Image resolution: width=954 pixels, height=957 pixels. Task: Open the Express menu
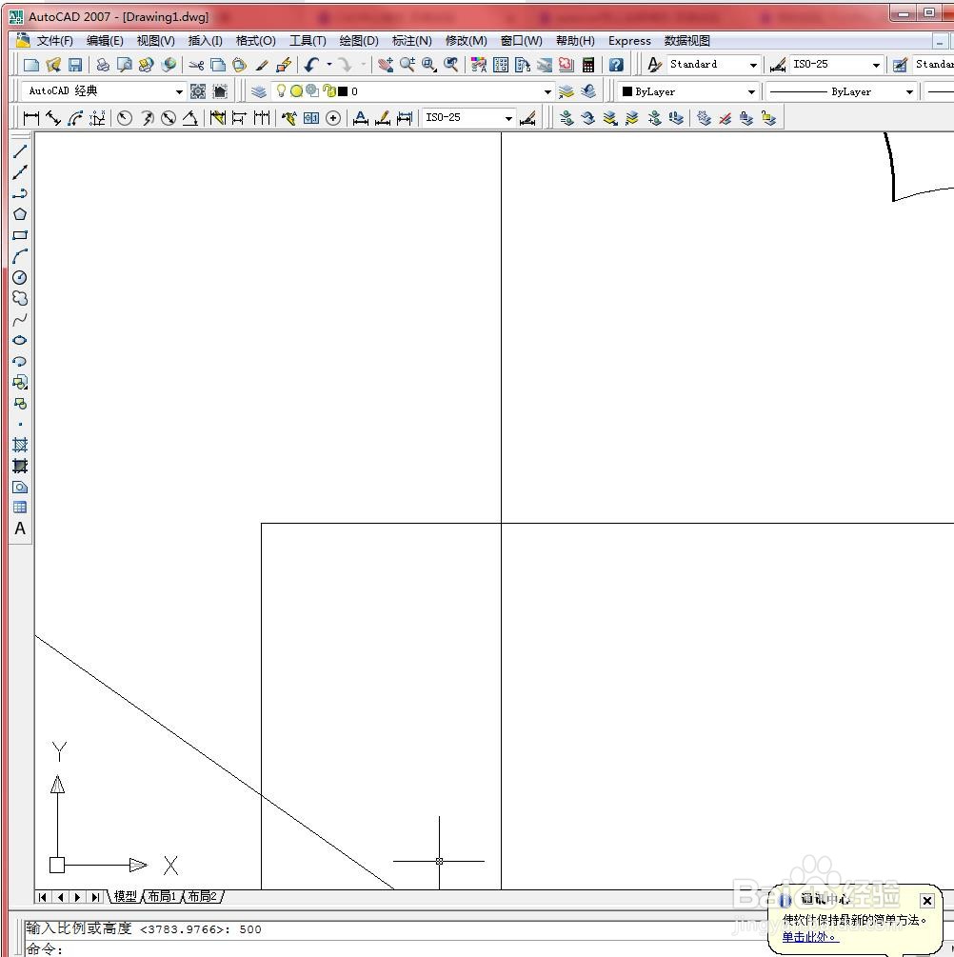pyautogui.click(x=629, y=41)
